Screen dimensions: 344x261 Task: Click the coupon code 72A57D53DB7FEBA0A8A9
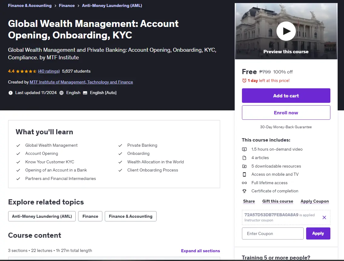[271, 215]
